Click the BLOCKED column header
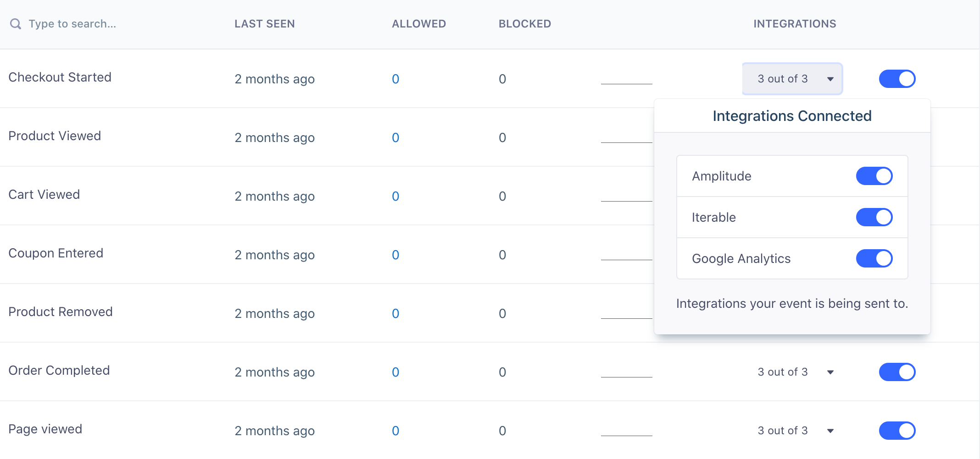Viewport: 980px width, 459px height. [x=524, y=23]
